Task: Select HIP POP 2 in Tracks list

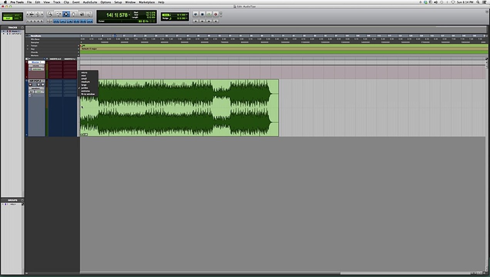Action: click(16, 34)
